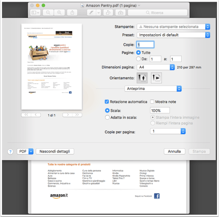
Task: Select the Da page range radio button
Action: pos(138,59)
